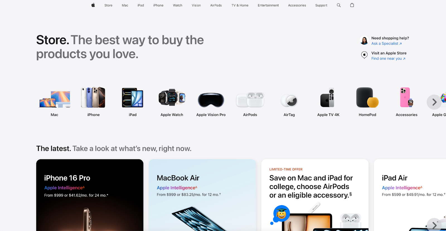Open the search magnifier icon
The height and width of the screenshot is (231, 446).
339,5
